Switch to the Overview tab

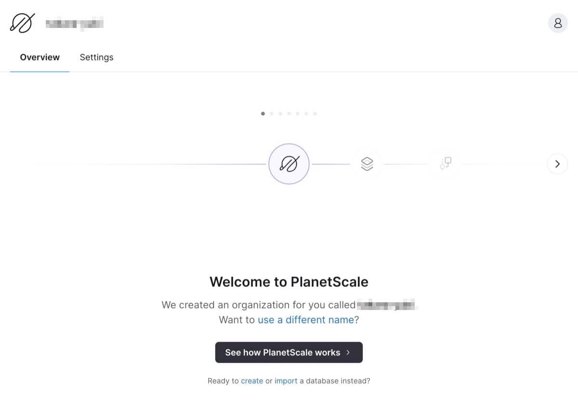coord(39,57)
